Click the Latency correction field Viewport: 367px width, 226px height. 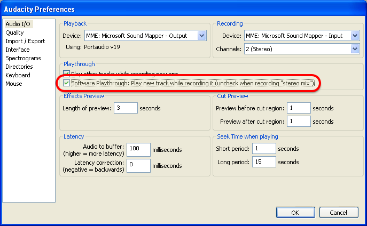(138, 166)
